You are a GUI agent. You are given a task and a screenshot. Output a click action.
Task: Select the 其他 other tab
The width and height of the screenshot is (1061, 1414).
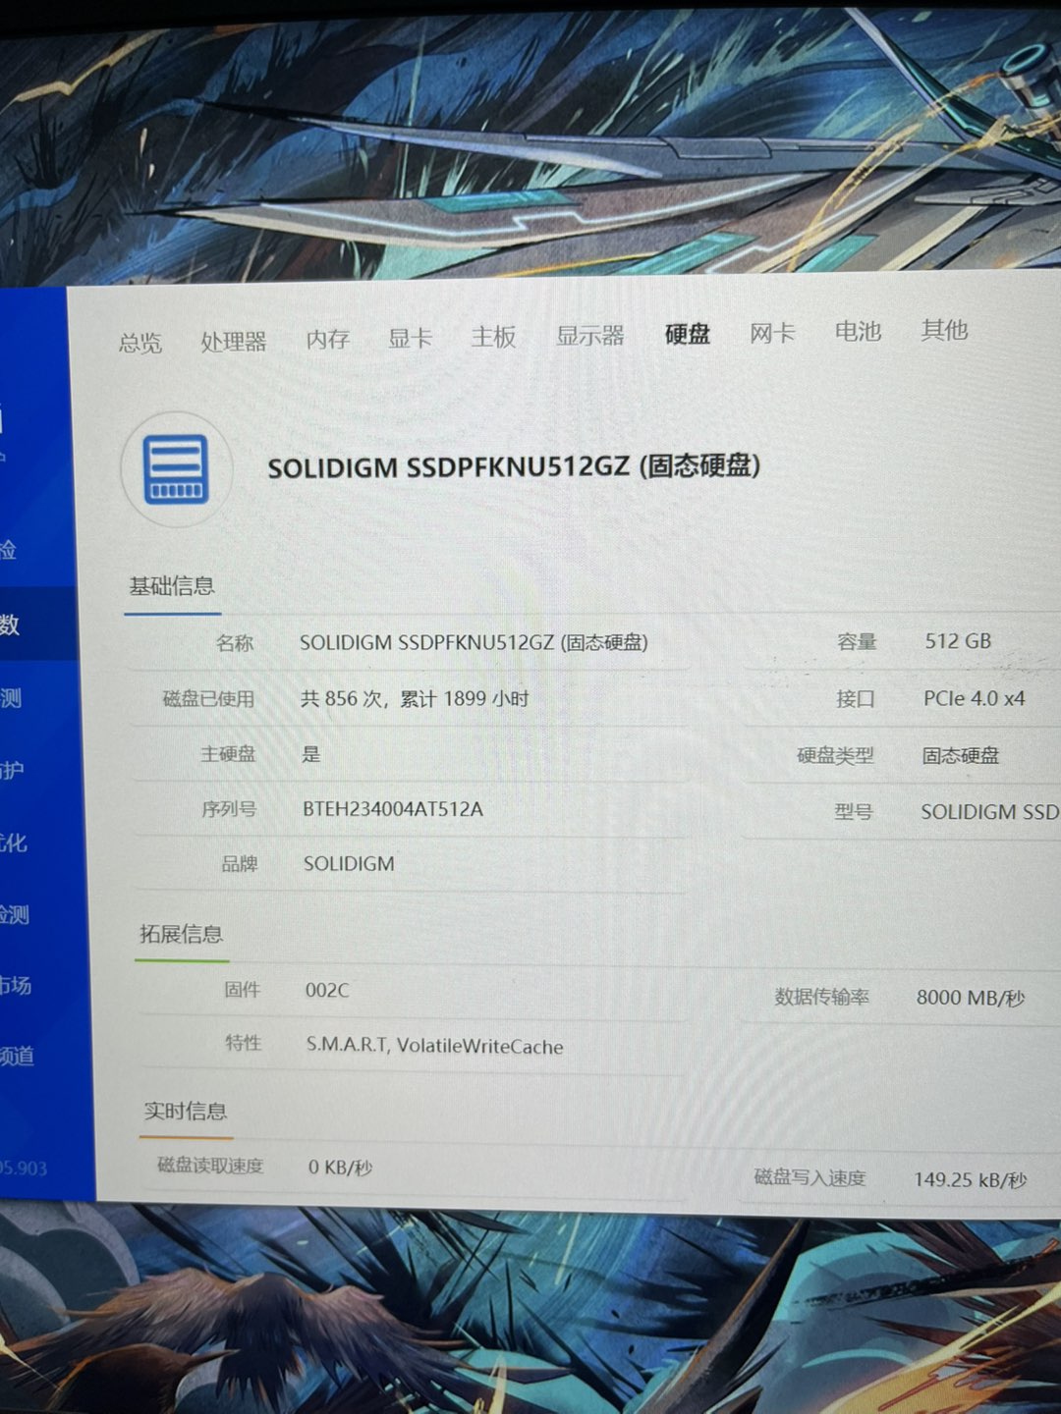tap(945, 330)
